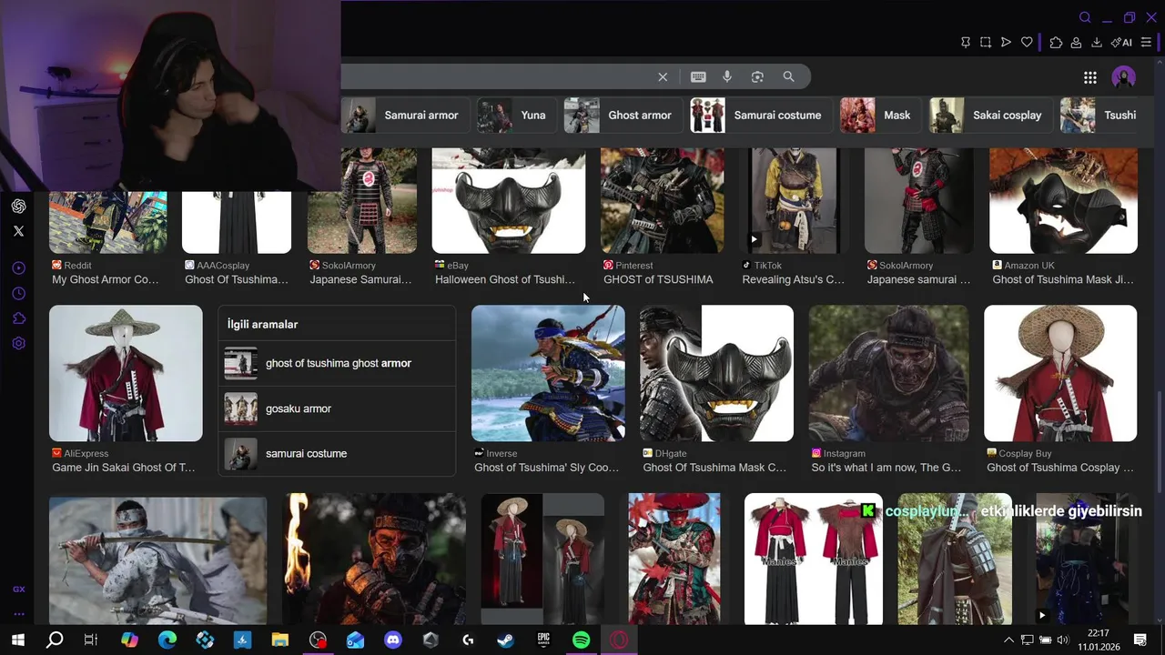Open the on-screen keyboard input tool
Viewport: 1165px width, 655px height.
click(x=698, y=77)
